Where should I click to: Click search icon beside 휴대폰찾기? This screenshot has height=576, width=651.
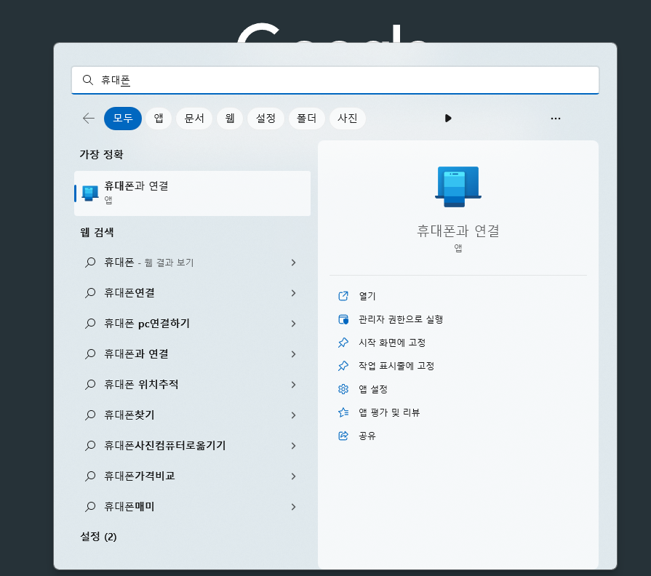coord(90,415)
